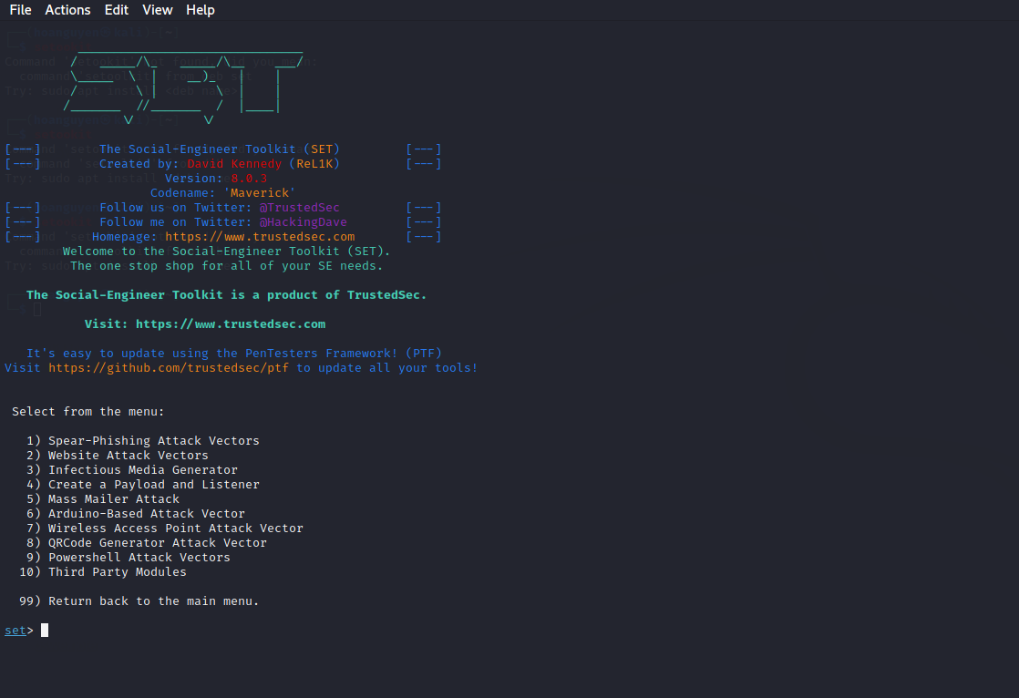Image resolution: width=1019 pixels, height=698 pixels.
Task: Select 'Create a Payload and Listener' line
Action: tap(143, 484)
